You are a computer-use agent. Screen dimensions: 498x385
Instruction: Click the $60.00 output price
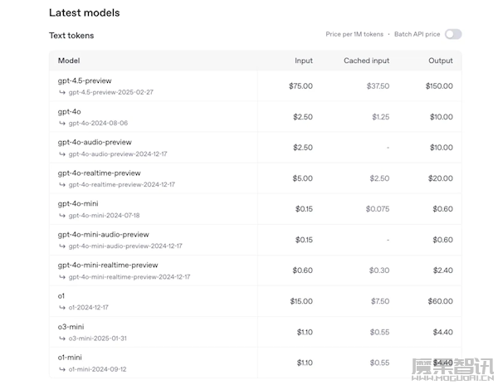click(x=440, y=301)
